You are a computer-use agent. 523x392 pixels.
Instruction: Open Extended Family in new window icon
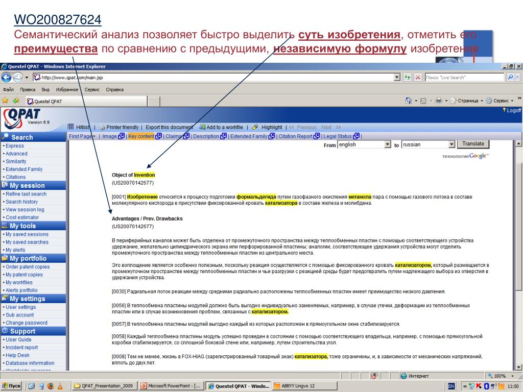tap(272, 136)
